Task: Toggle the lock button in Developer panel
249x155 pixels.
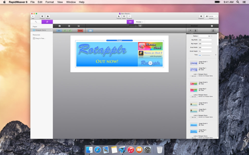Action: tap(195, 31)
